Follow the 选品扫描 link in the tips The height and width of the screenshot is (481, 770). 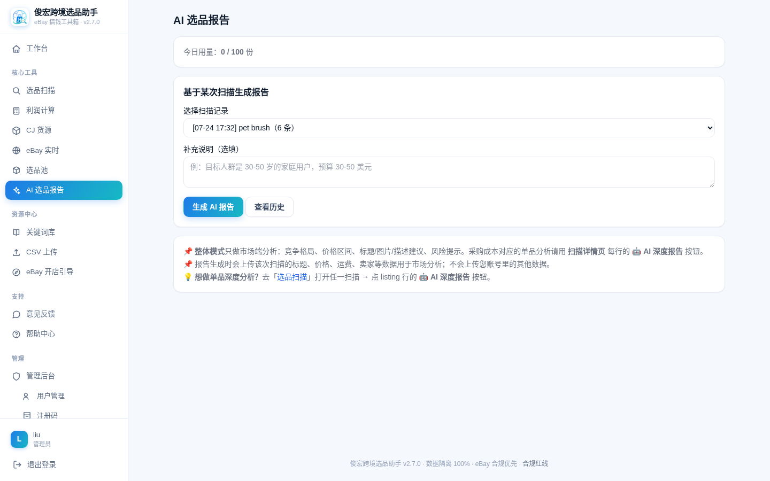(292, 277)
